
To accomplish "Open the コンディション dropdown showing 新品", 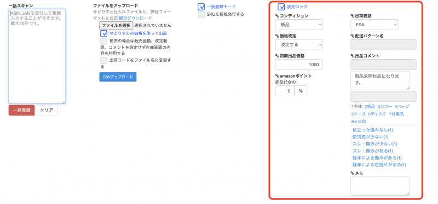I will pyautogui.click(x=299, y=25).
